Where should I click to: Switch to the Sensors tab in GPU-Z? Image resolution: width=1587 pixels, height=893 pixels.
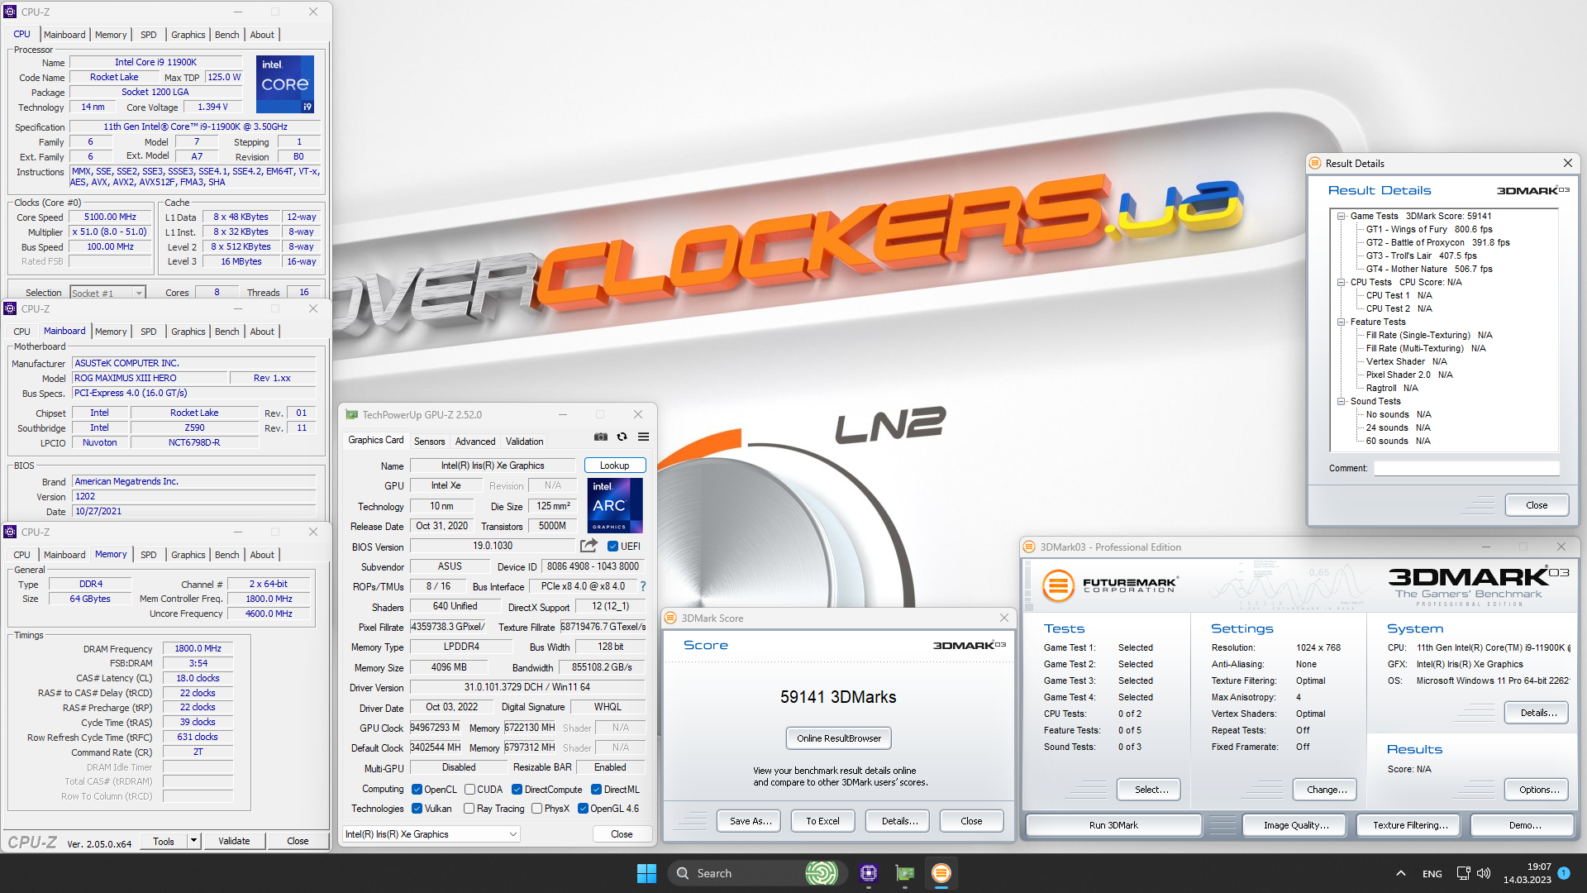click(429, 442)
